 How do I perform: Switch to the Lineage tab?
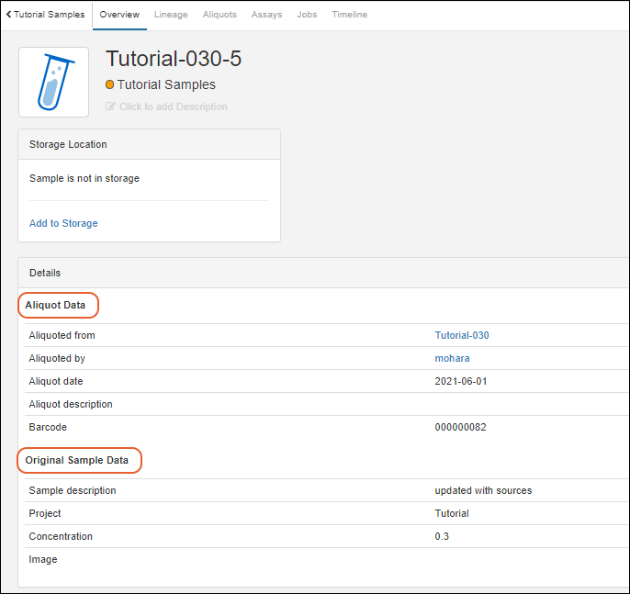click(x=171, y=15)
